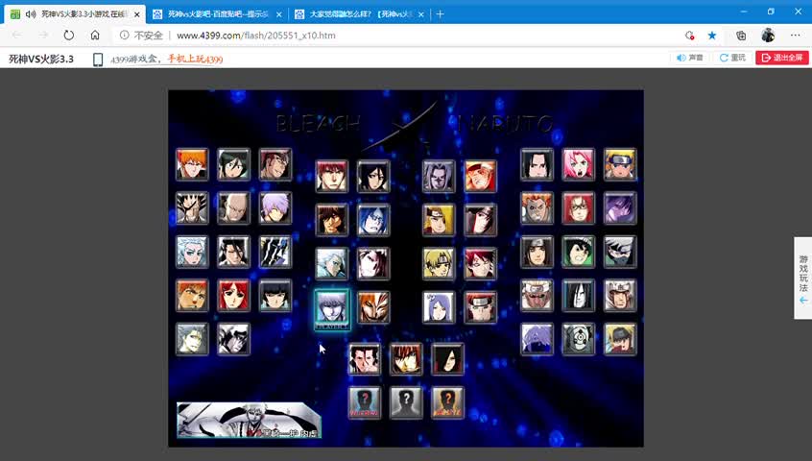This screenshot has height=461, width=812.
Task: Select the purple Susanoo-style Sasuke portrait
Action: 620,208
